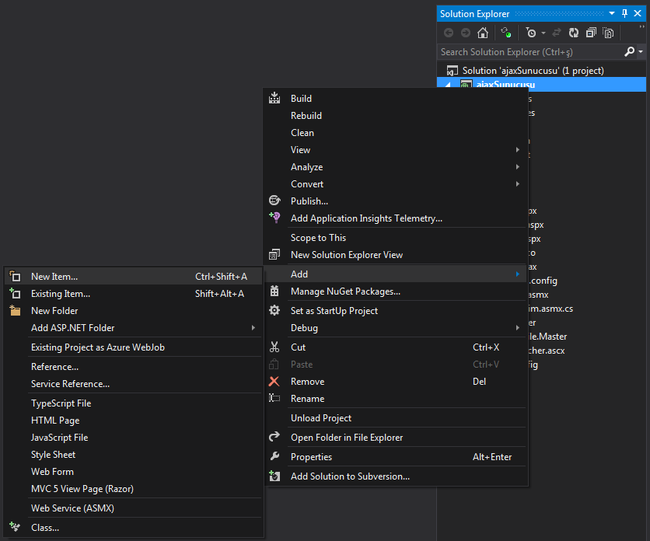The image size is (650, 541).
Task: Expand the Debug submenu arrow
Action: pyautogui.click(x=517, y=327)
